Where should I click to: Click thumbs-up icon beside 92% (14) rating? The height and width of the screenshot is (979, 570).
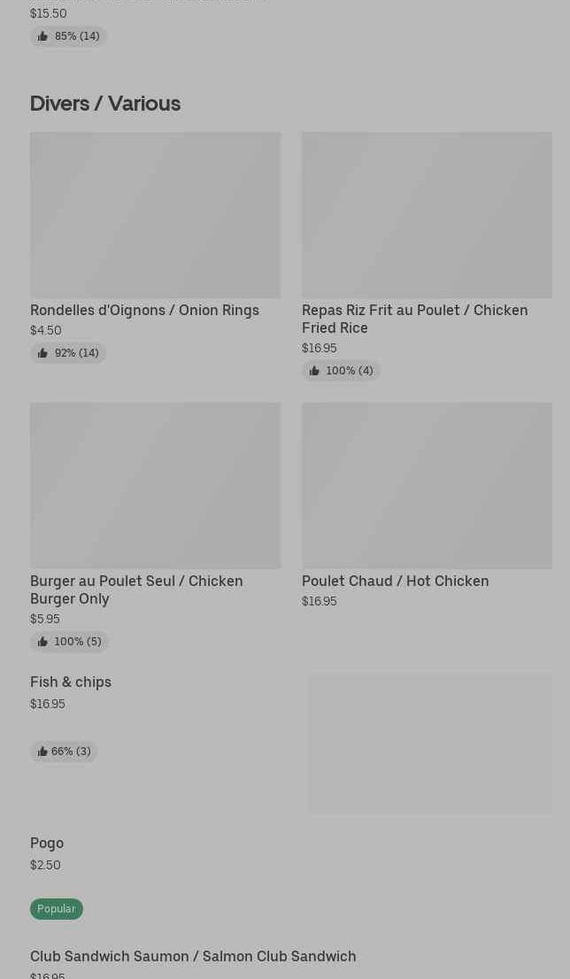42,353
